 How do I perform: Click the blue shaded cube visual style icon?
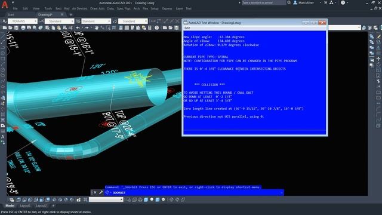coord(146,199)
